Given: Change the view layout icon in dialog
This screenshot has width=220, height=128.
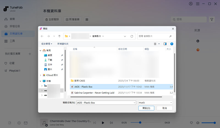Looking at the screenshot, I should 155,44.
